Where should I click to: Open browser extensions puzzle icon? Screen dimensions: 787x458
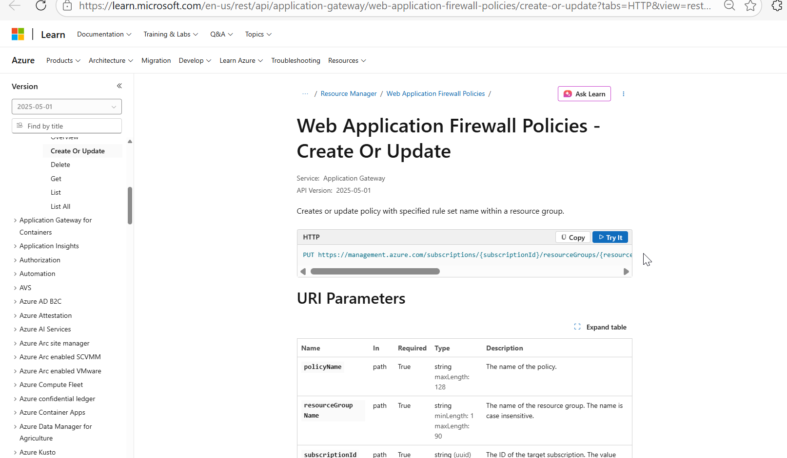(x=777, y=6)
